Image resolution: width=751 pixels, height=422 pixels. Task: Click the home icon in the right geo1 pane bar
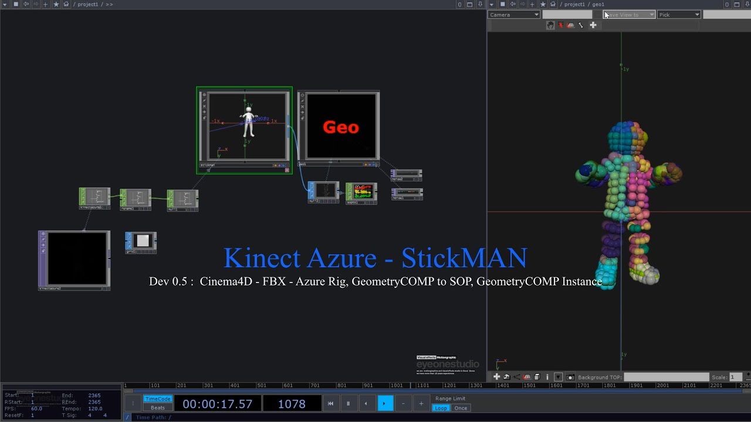coord(553,4)
